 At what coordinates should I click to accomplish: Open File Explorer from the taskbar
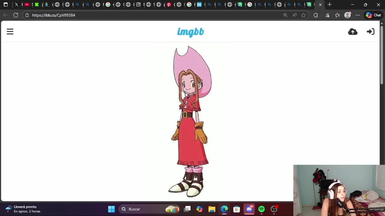212,209
